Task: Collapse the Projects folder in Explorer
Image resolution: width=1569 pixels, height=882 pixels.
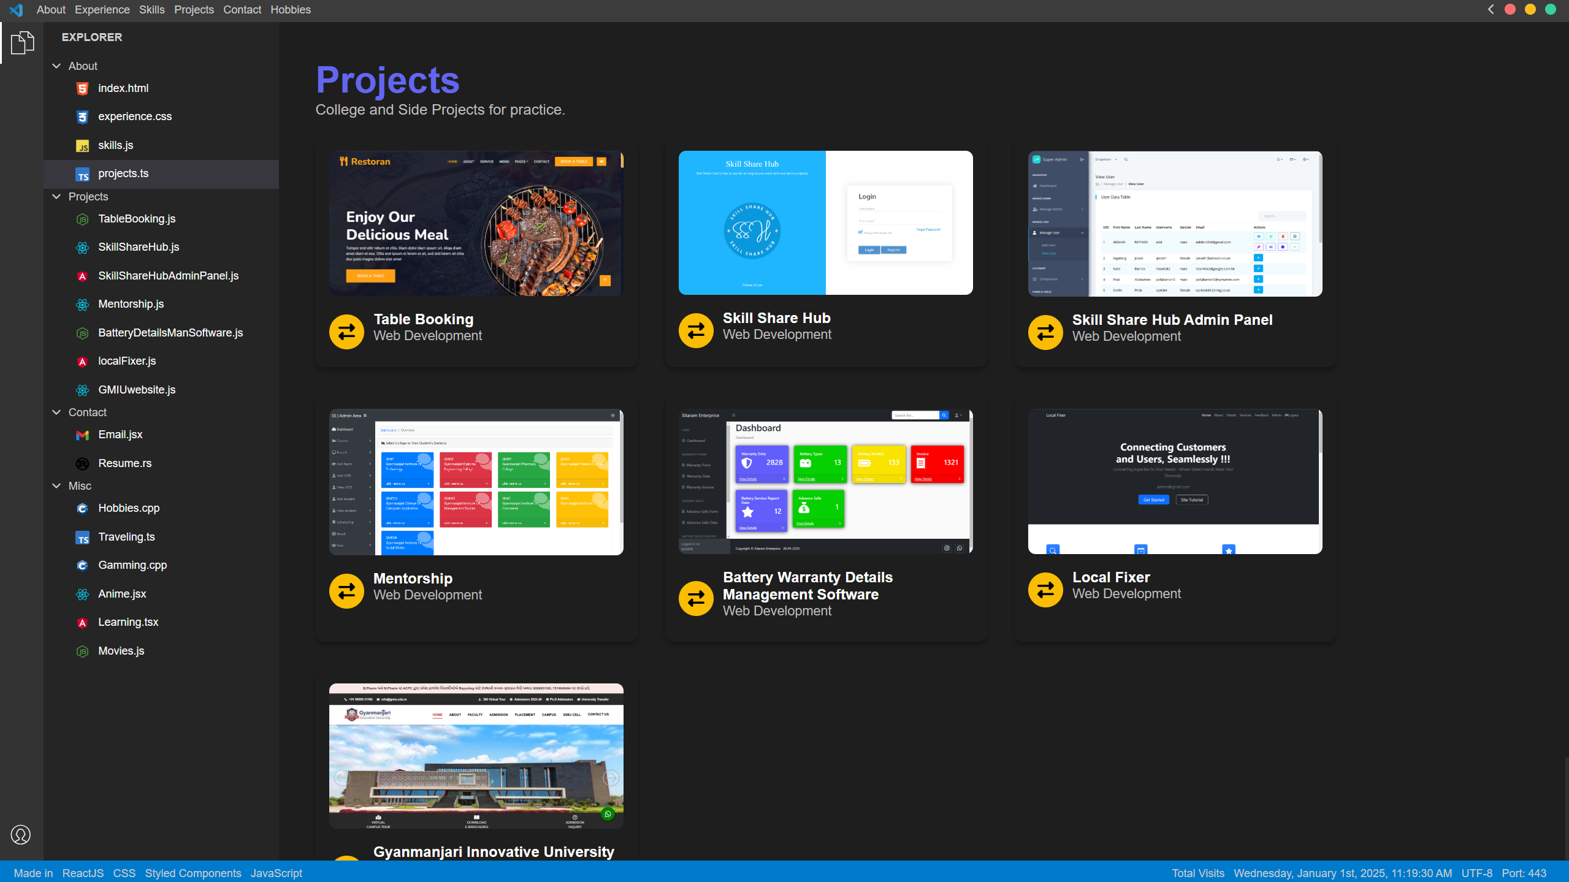Action: coord(56,196)
